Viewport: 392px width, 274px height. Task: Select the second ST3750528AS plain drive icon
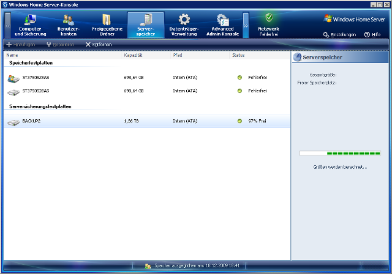(13, 92)
